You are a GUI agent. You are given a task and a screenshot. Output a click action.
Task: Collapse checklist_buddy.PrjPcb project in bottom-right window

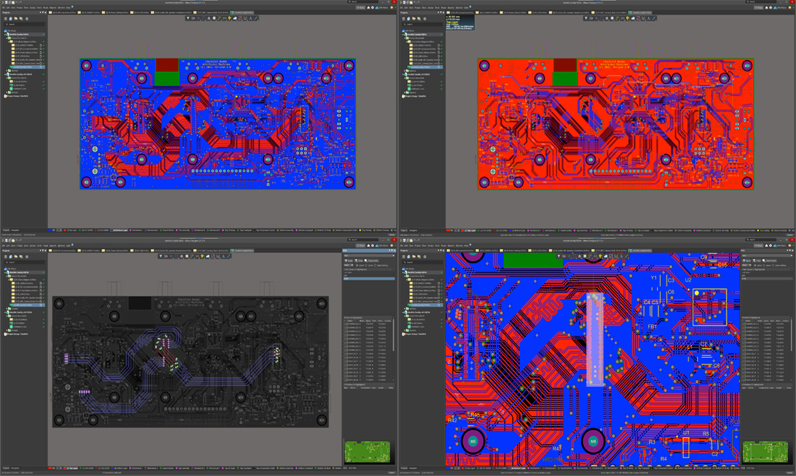click(x=403, y=273)
